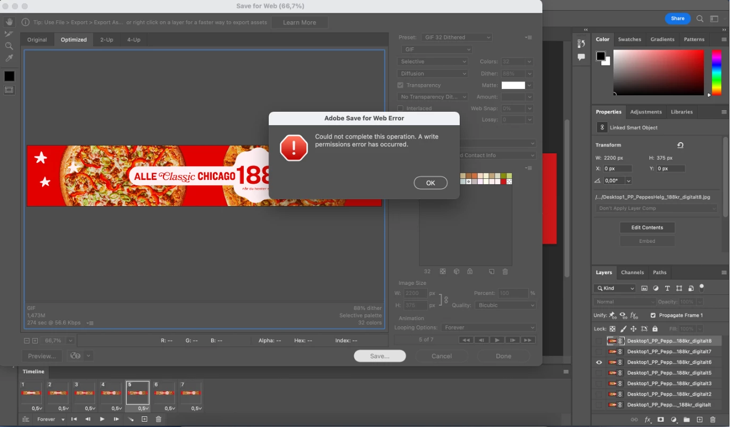Viewport: 730px width, 427px height.
Task: Open the Diffusion dither algorithm dropdown
Action: 432,73
